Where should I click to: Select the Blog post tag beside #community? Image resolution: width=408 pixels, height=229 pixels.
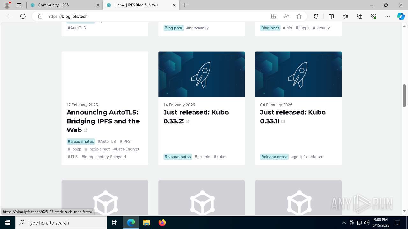click(174, 28)
